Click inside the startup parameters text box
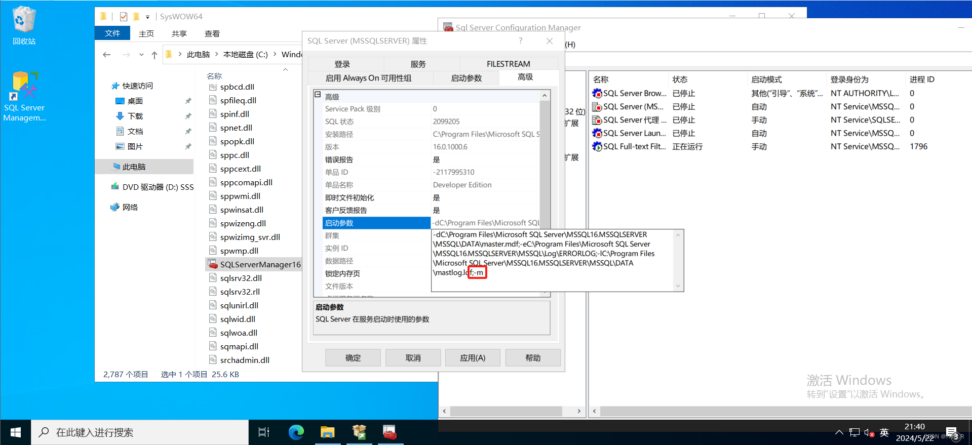This screenshot has height=445, width=972. coord(552,260)
